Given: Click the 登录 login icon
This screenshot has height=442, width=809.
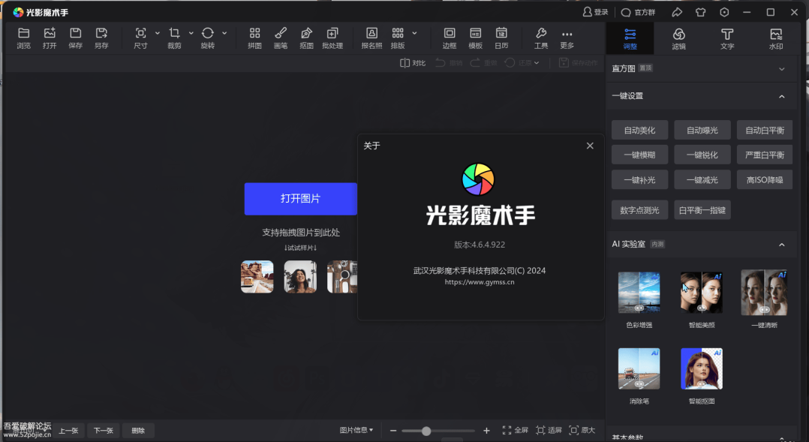Looking at the screenshot, I should 595,12.
